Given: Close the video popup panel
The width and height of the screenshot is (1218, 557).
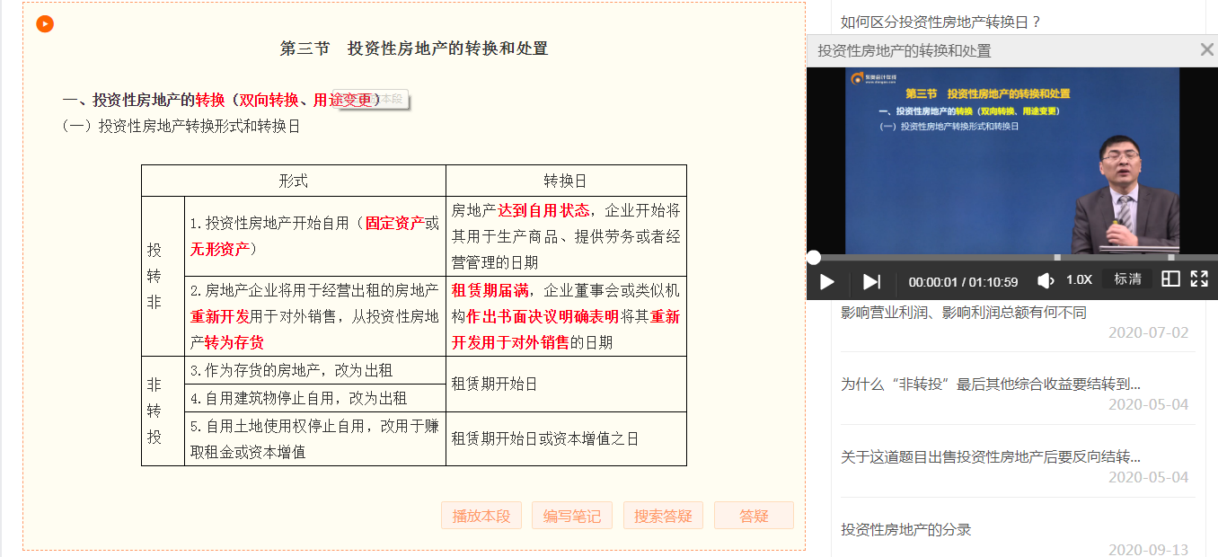Looking at the screenshot, I should 1206,49.
